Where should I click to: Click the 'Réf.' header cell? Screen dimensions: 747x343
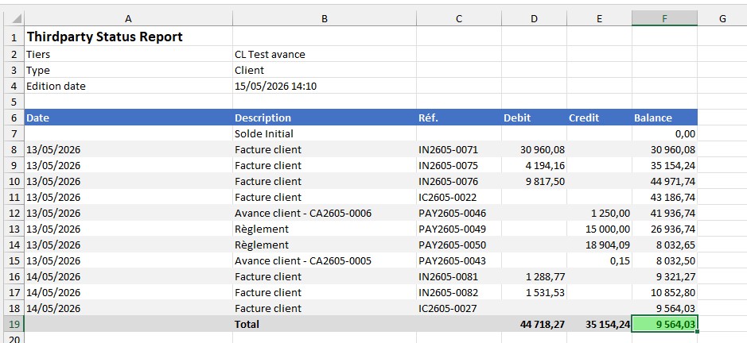click(459, 118)
